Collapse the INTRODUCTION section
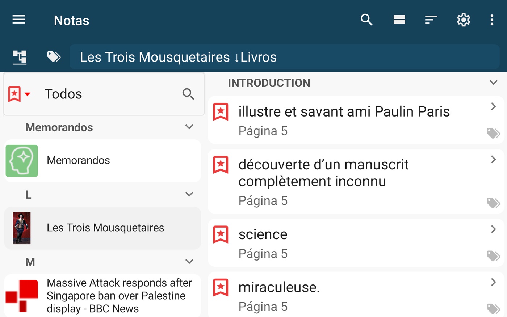The height and width of the screenshot is (317, 507). pyautogui.click(x=493, y=83)
